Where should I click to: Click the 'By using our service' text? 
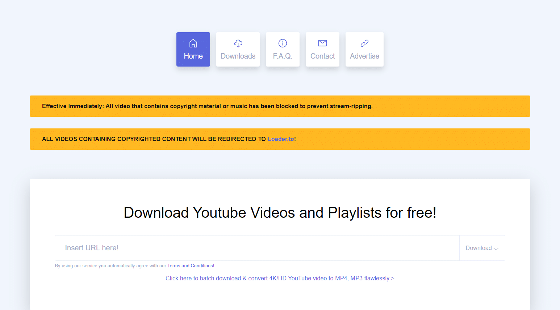[110, 266]
